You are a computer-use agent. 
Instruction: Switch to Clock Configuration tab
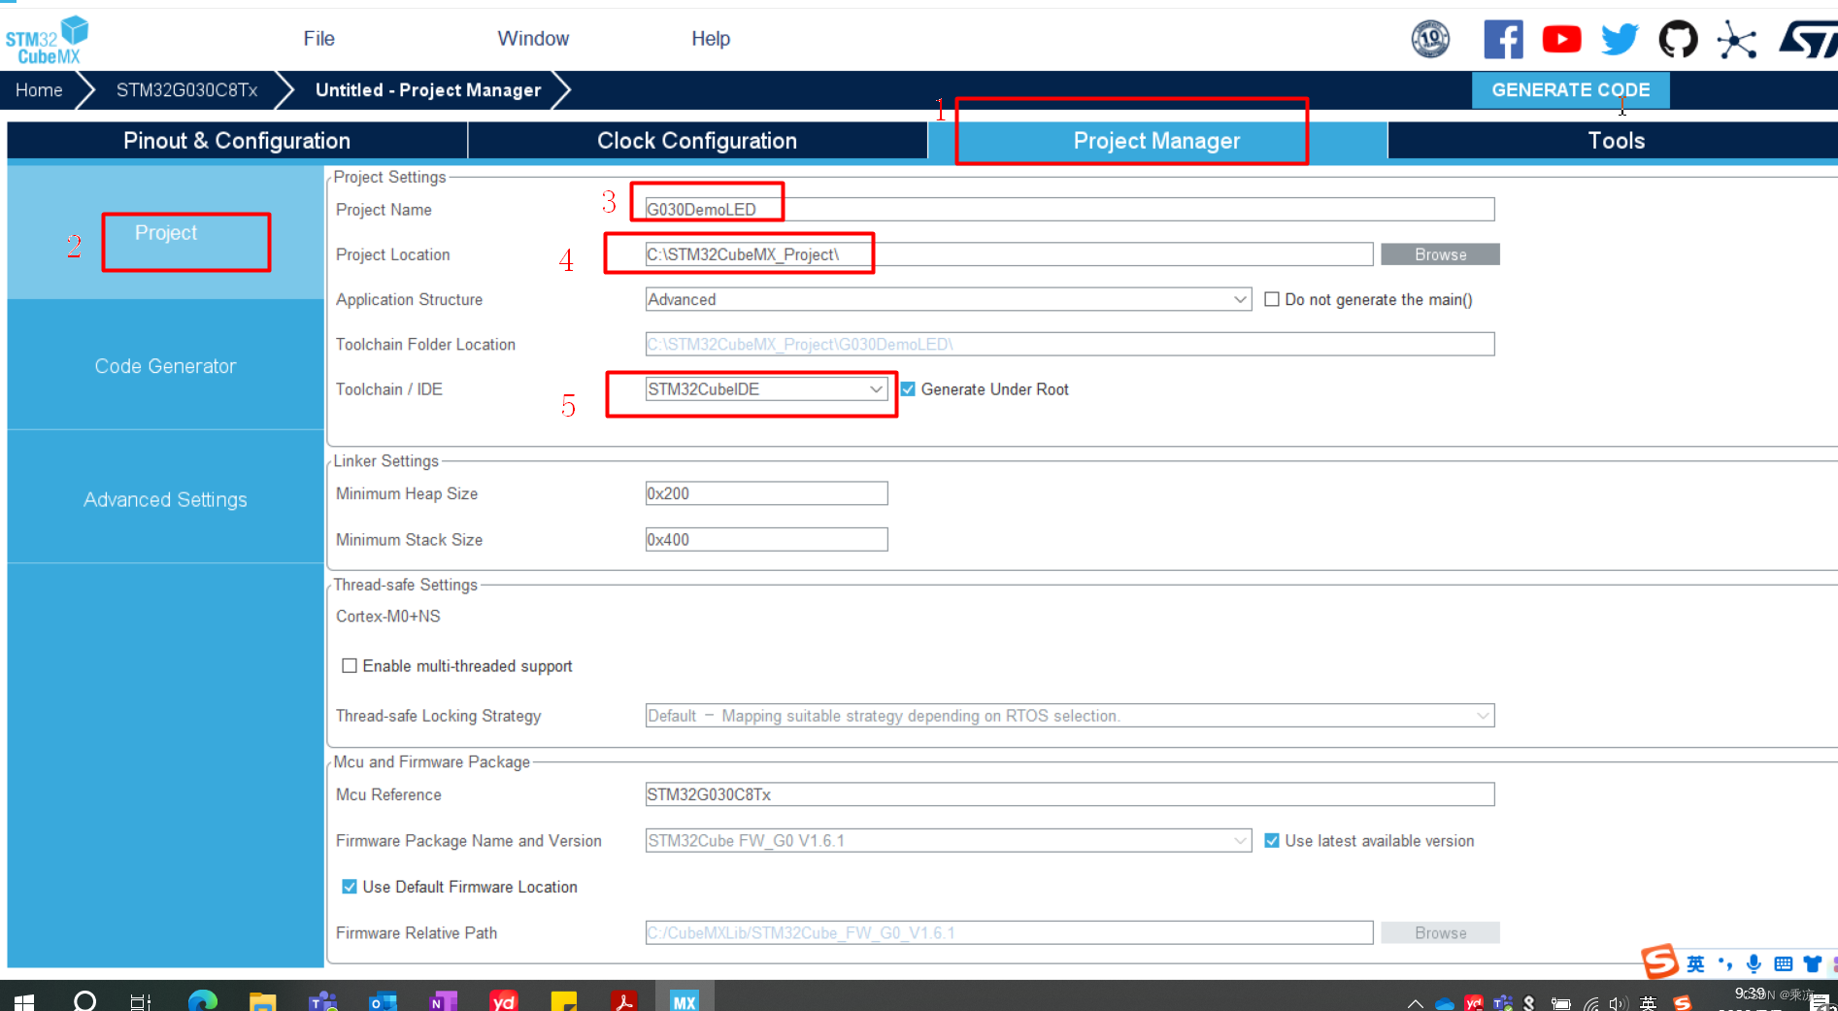pos(697,141)
